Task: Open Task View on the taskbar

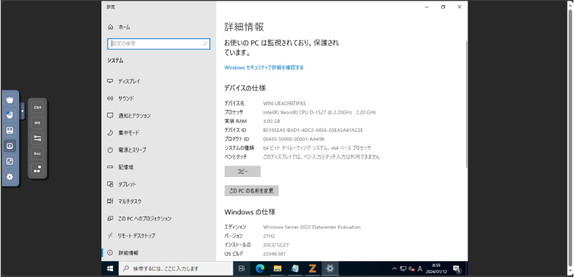Action: point(242,269)
